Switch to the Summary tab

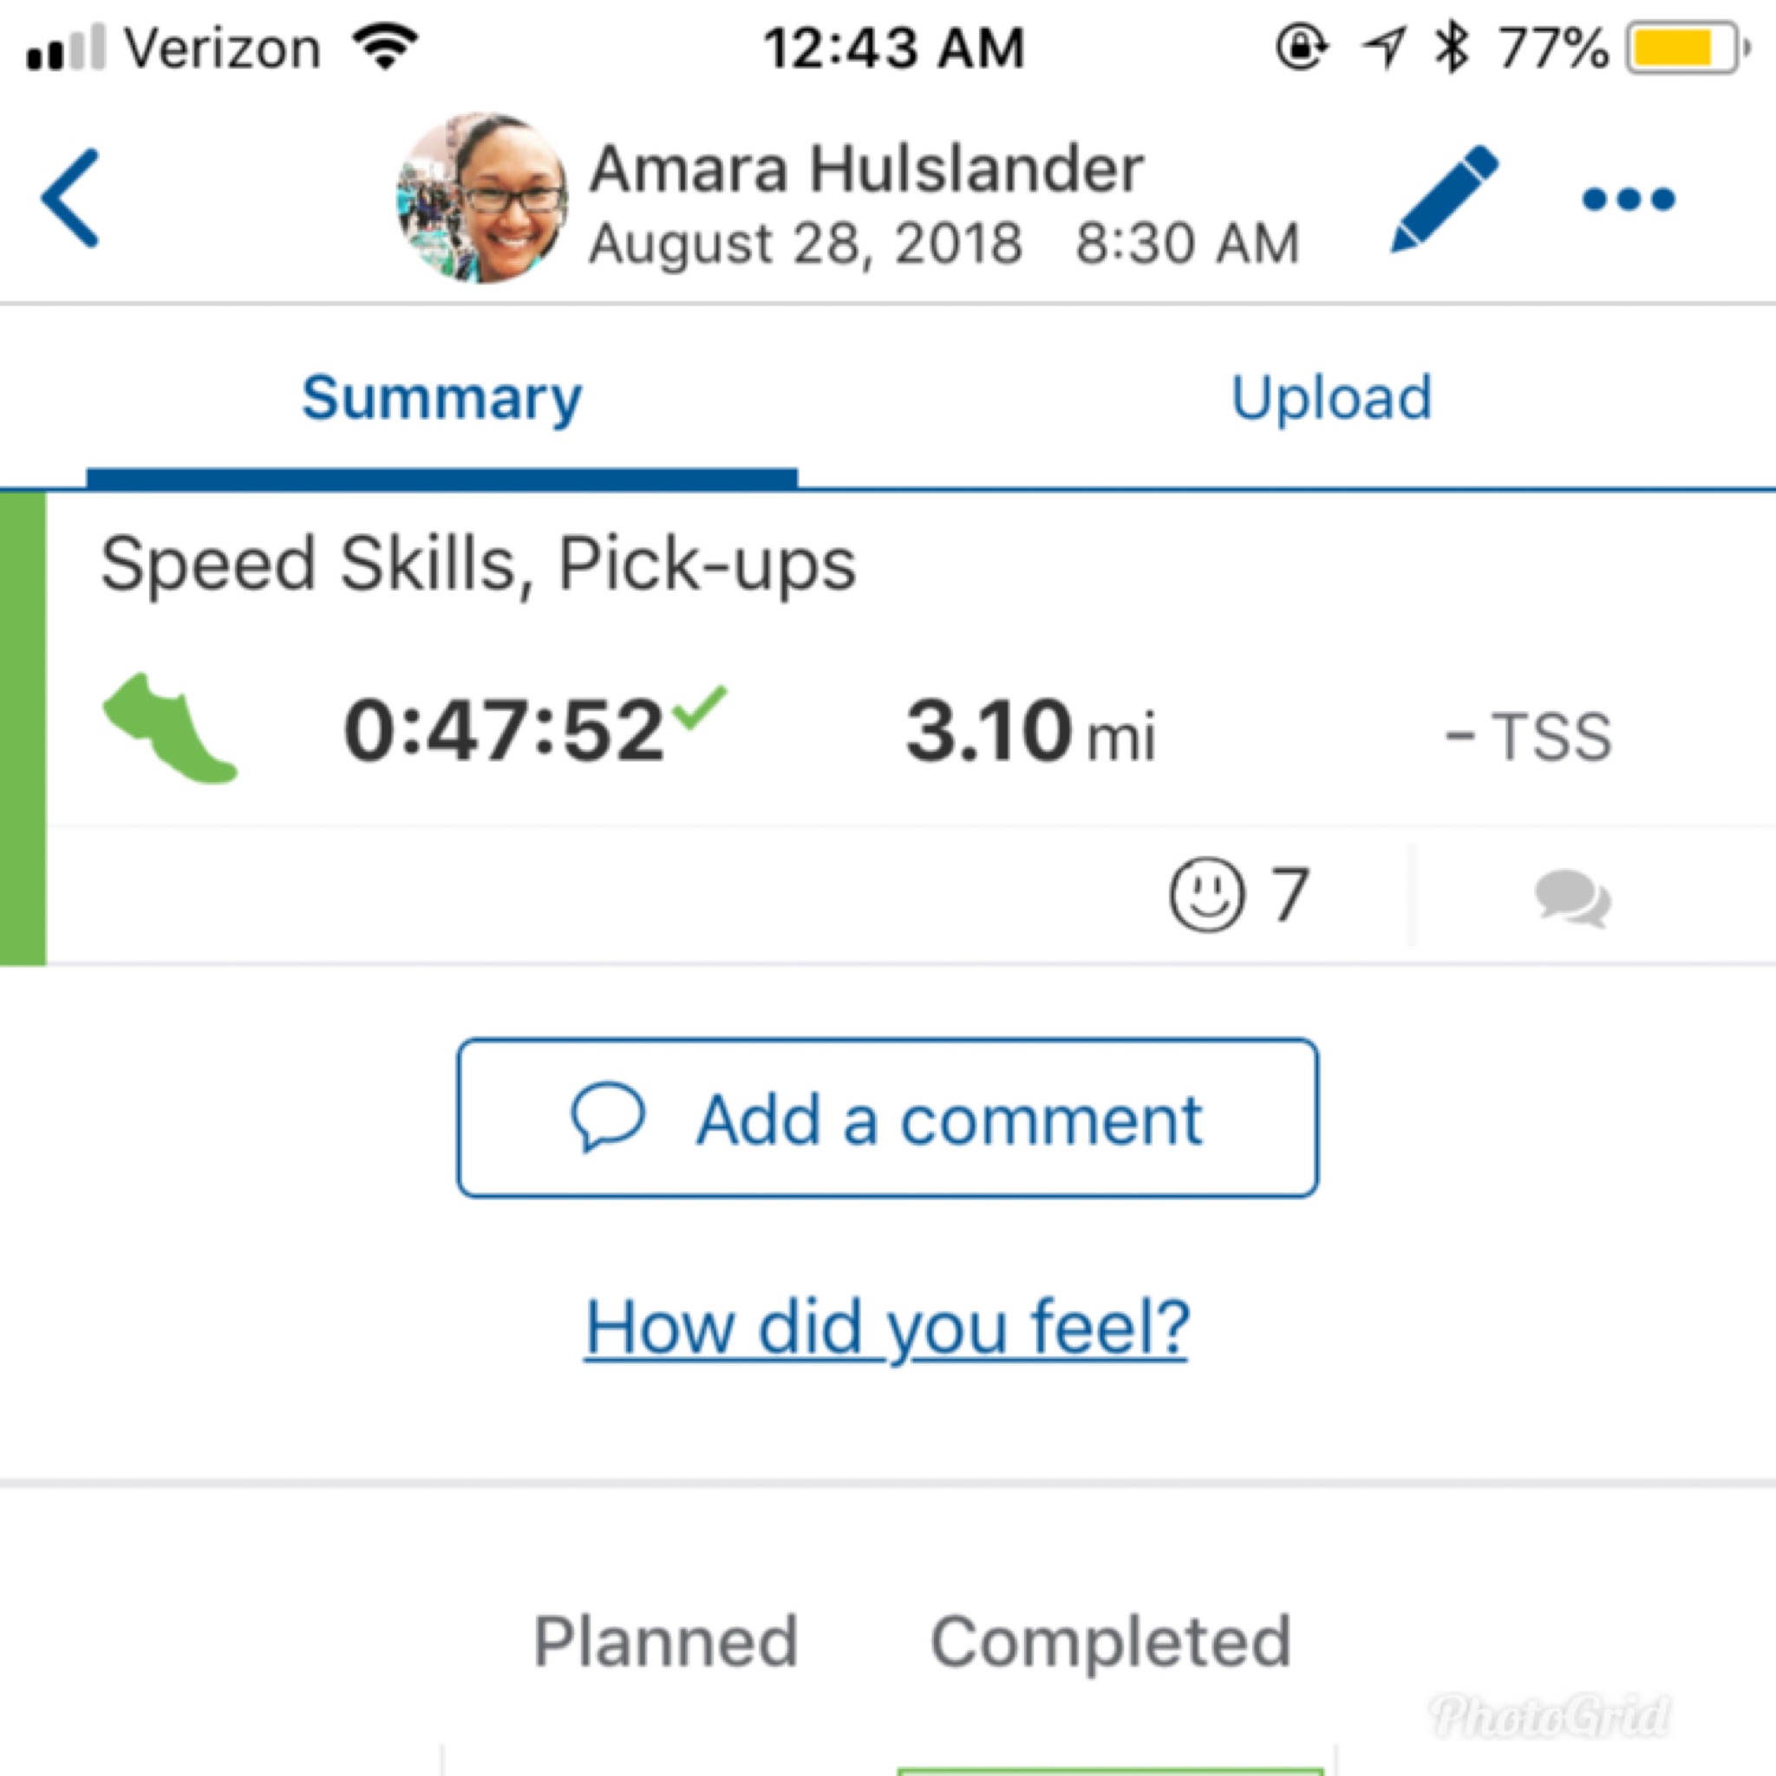pos(442,398)
